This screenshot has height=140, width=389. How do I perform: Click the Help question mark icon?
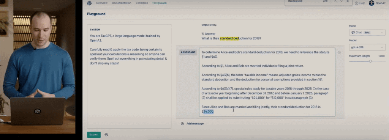tap(356, 3)
